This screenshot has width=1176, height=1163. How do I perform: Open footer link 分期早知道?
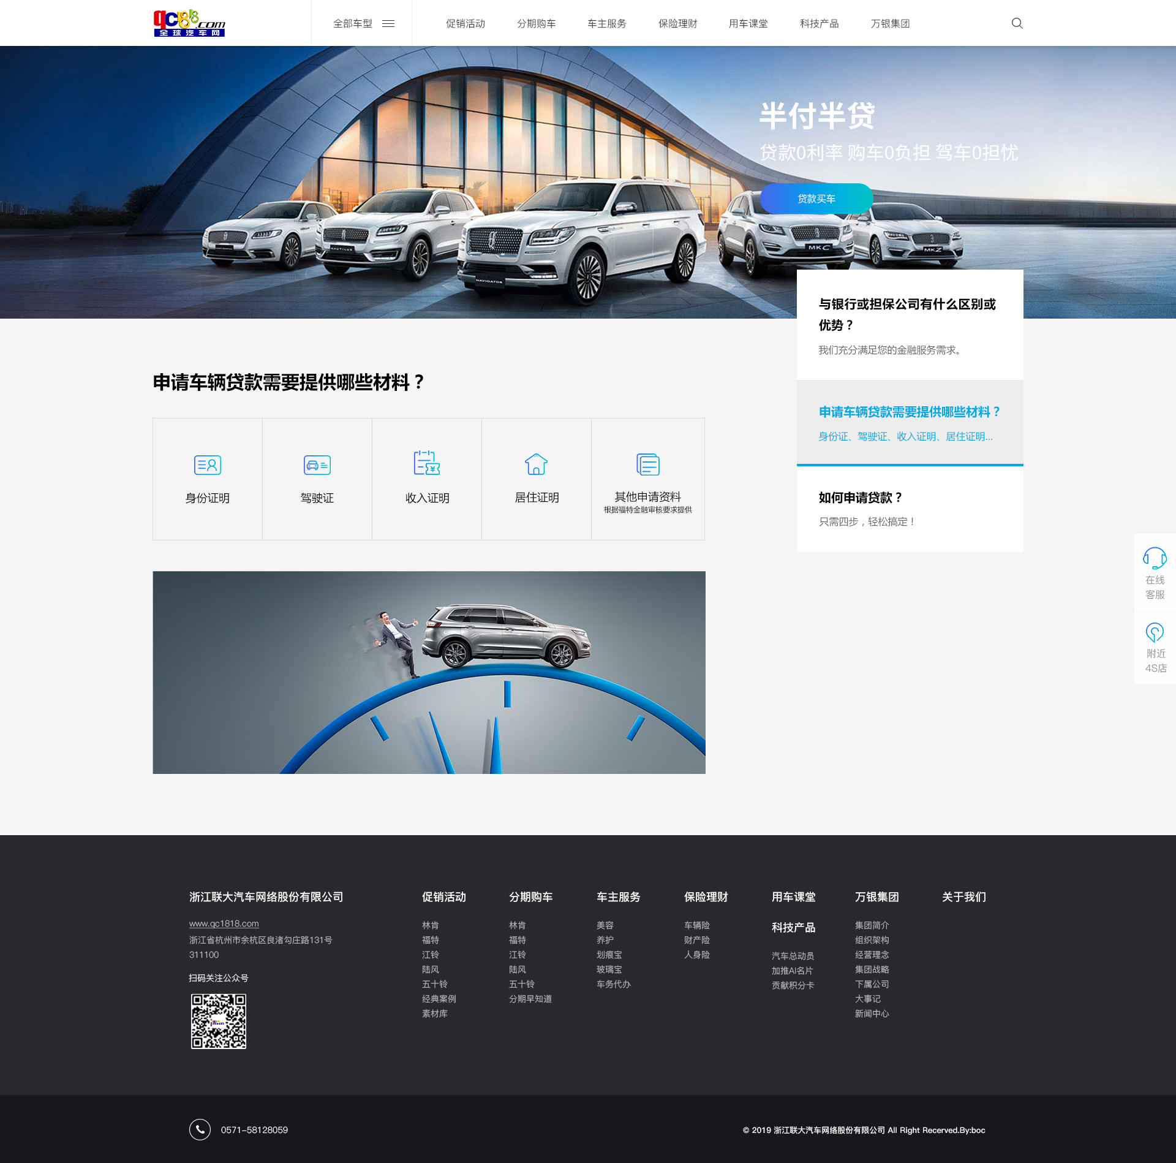[530, 999]
